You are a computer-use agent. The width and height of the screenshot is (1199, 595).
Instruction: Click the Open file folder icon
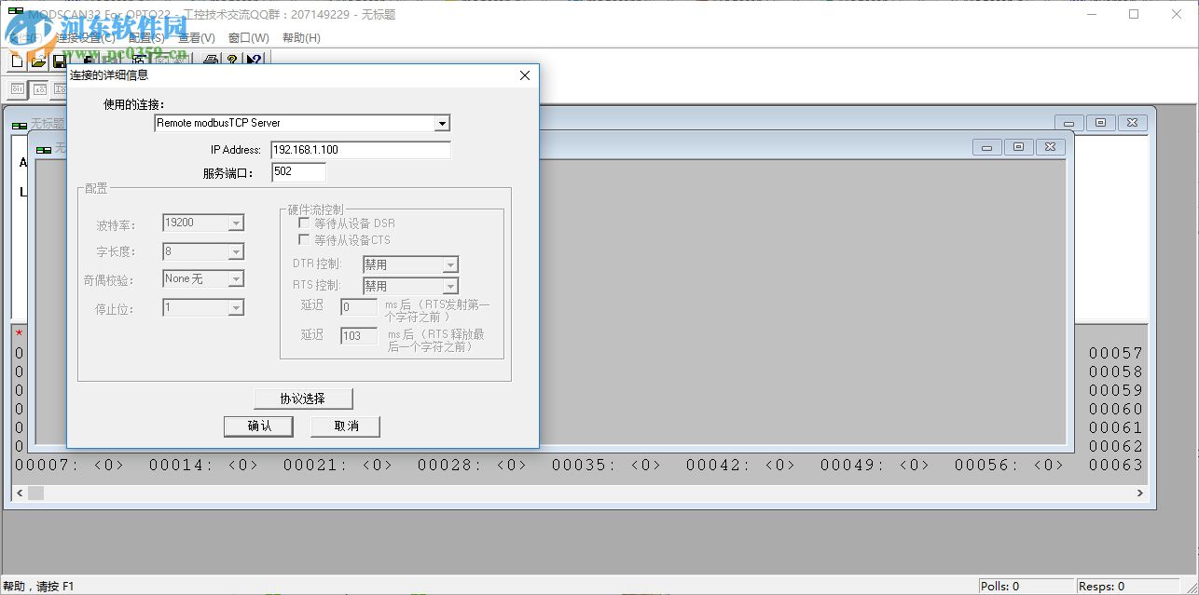click(x=38, y=61)
